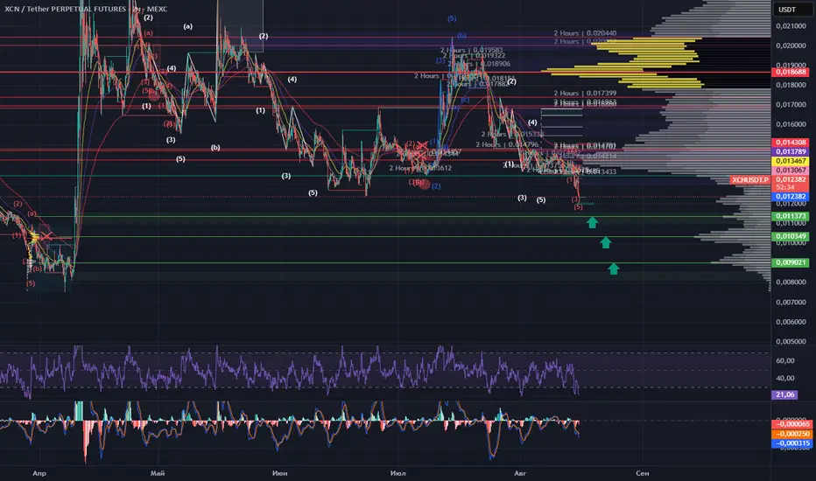Click the XCNUSDT.P price tag
816x481 pixels.
pyautogui.click(x=750, y=180)
